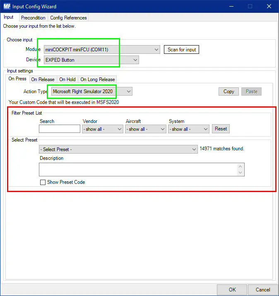Open the Aircraft filter dropdown
Screen dimensions: 279x296
pos(146,129)
